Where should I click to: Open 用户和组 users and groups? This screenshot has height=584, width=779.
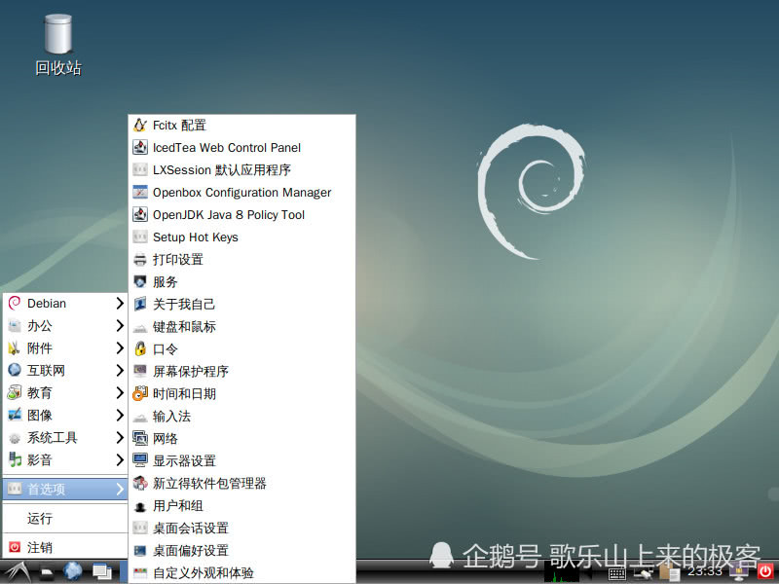[x=241, y=505]
